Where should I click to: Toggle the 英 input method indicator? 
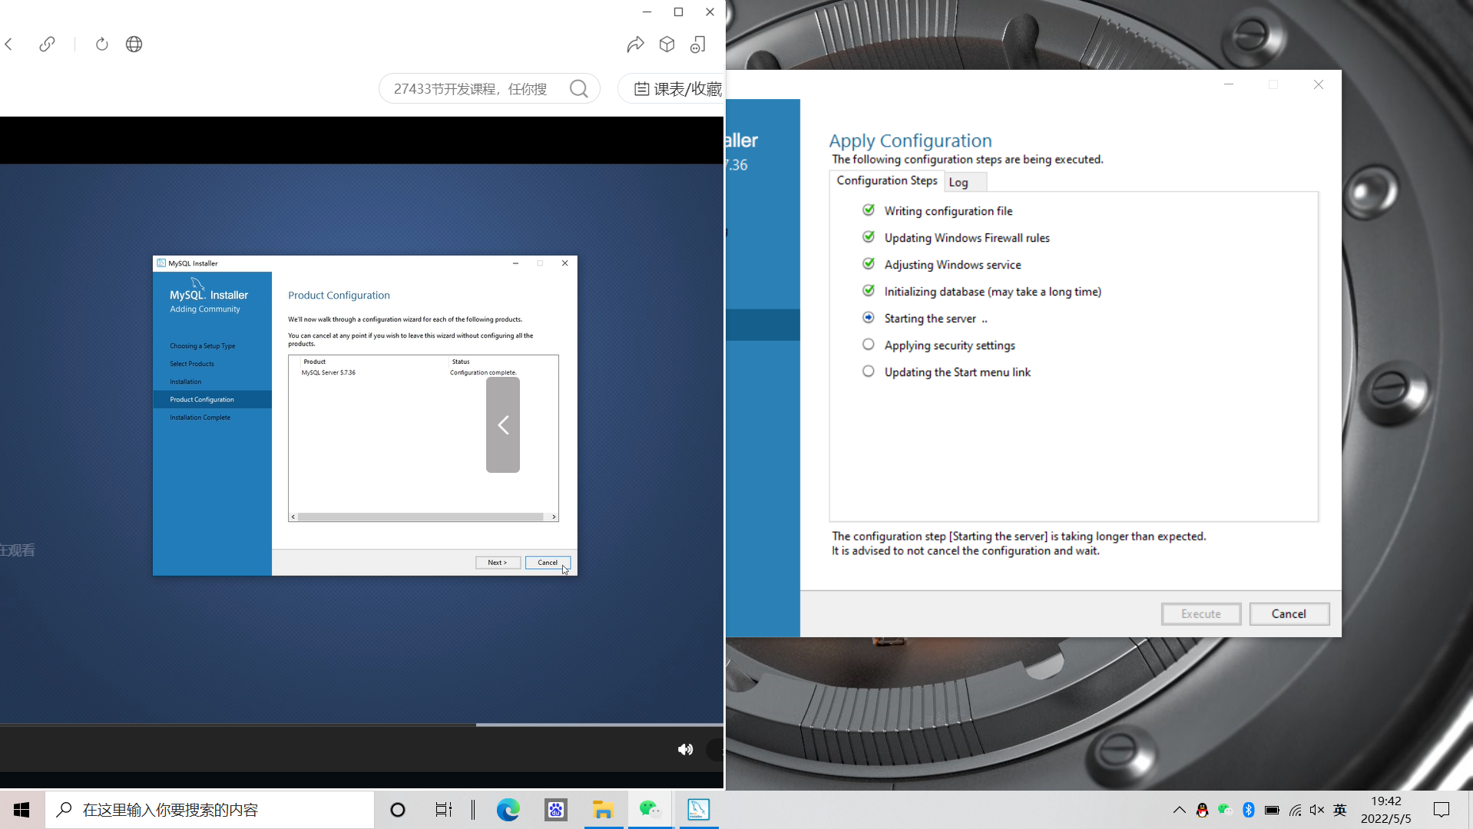coord(1340,810)
